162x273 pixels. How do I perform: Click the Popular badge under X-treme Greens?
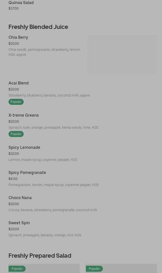pos(16,134)
